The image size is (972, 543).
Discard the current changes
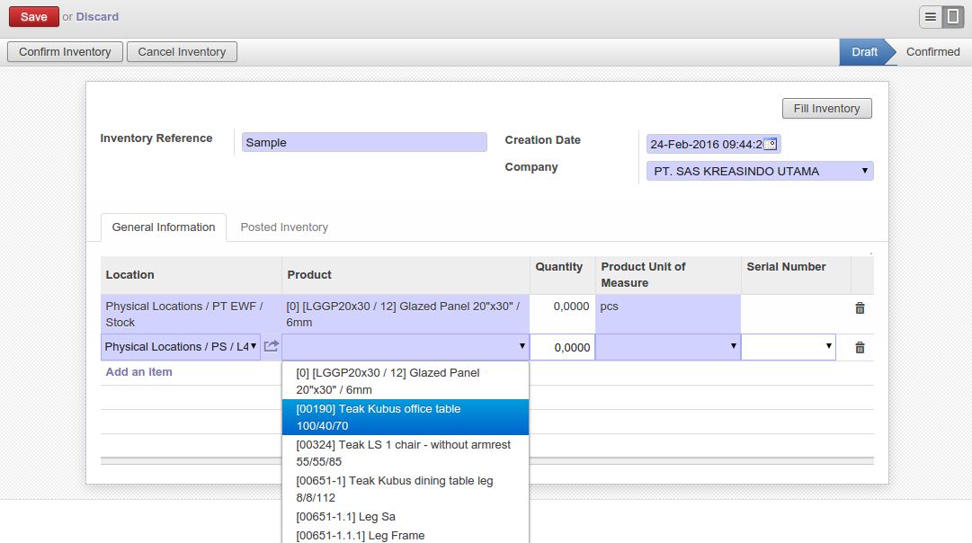tap(97, 17)
